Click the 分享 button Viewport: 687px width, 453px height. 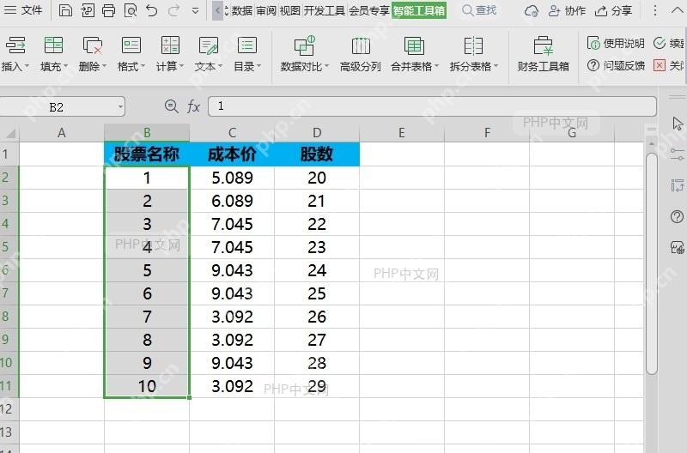[613, 11]
